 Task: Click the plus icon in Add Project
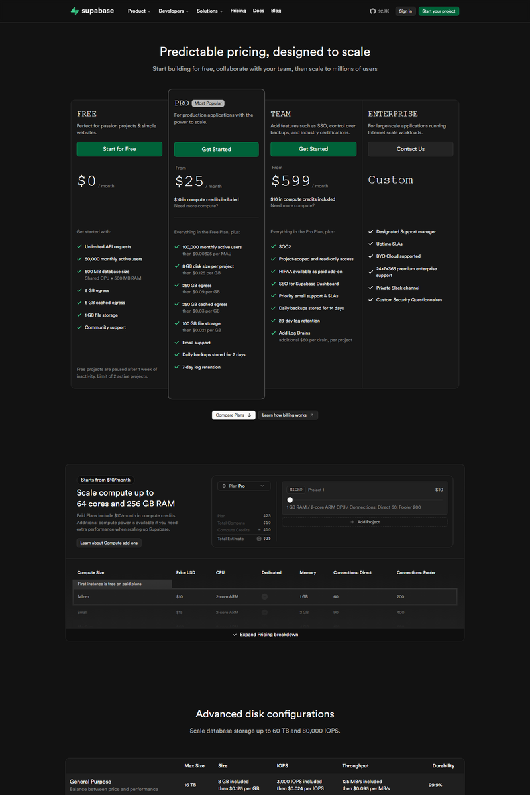coord(352,522)
